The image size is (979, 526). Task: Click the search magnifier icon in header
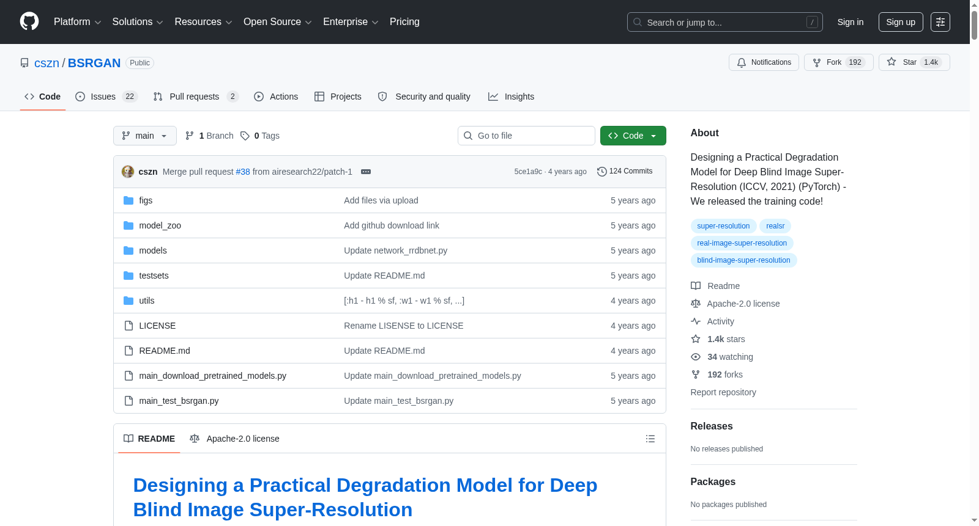coord(638,22)
